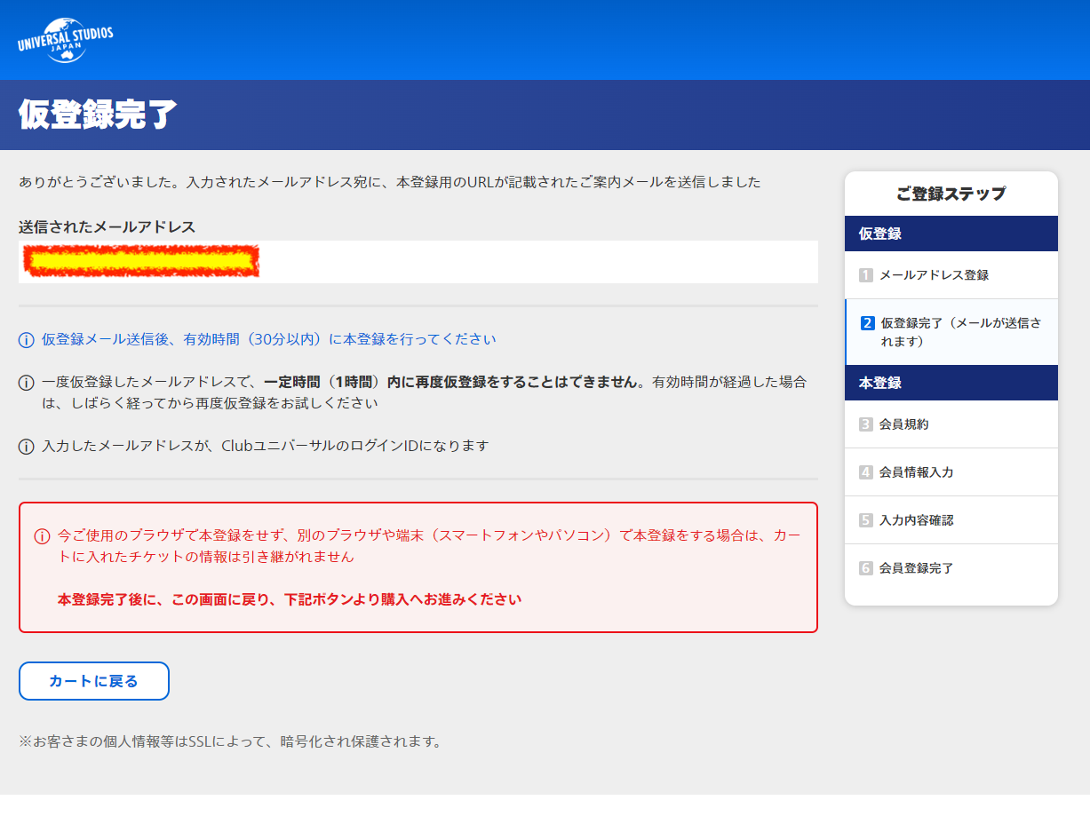Select step 6 会員登録完了
Viewport: 1090px width, 816px height.
(951, 568)
